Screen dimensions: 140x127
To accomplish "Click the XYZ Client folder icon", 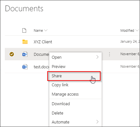I will point(25,42).
